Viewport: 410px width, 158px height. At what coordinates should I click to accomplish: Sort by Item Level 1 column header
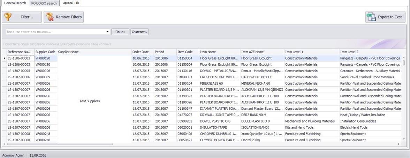tap(311, 52)
